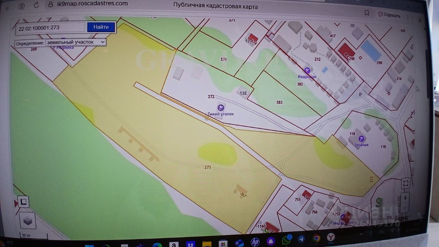Open browser downloads arrow icon
Screen dimensions: 439x247
[420, 20]
